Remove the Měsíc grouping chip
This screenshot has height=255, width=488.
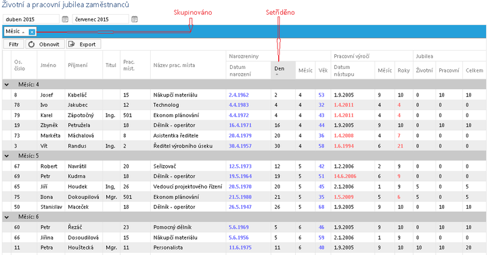pos(32,32)
